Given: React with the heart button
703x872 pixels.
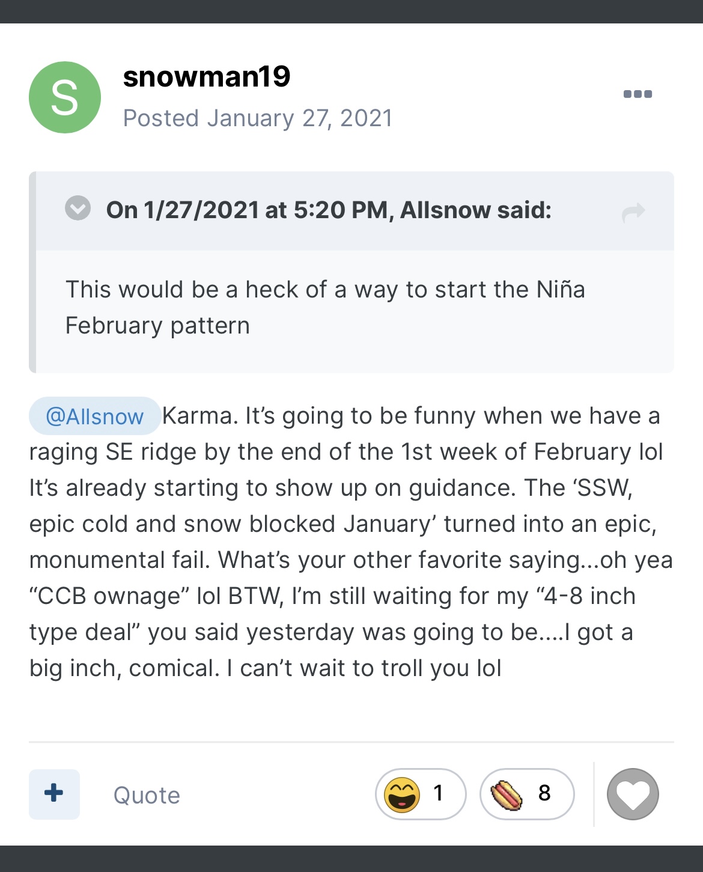Looking at the screenshot, I should point(633,794).
